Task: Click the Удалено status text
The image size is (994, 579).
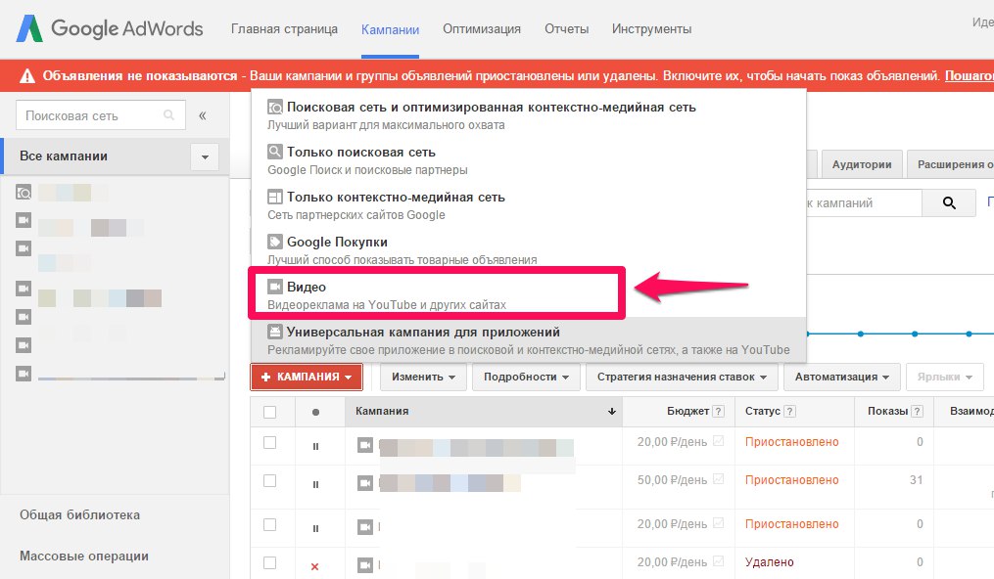Action: 769,562
